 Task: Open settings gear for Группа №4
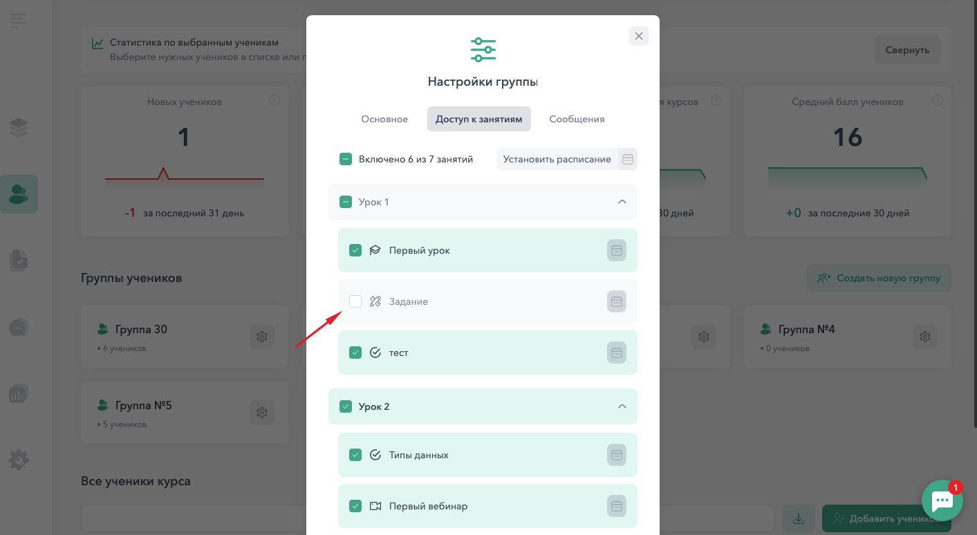click(925, 337)
